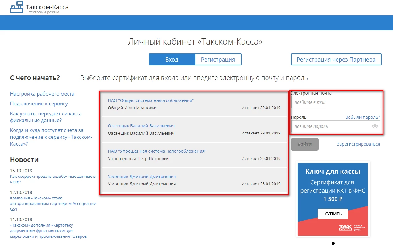Click expiry text Истекает 26.01.2019
The width and height of the screenshot is (393, 251).
pyautogui.click(x=261, y=184)
